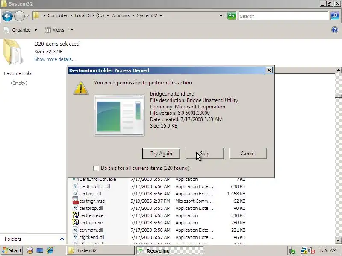Click the Server Manager quick launch icon
The width and height of the screenshot is (342, 256).
point(30,250)
